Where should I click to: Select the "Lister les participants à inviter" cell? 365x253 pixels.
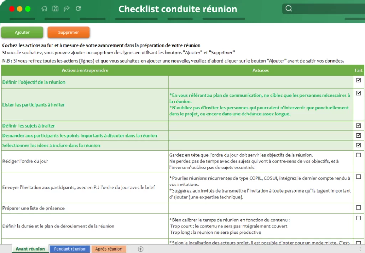coord(85,105)
